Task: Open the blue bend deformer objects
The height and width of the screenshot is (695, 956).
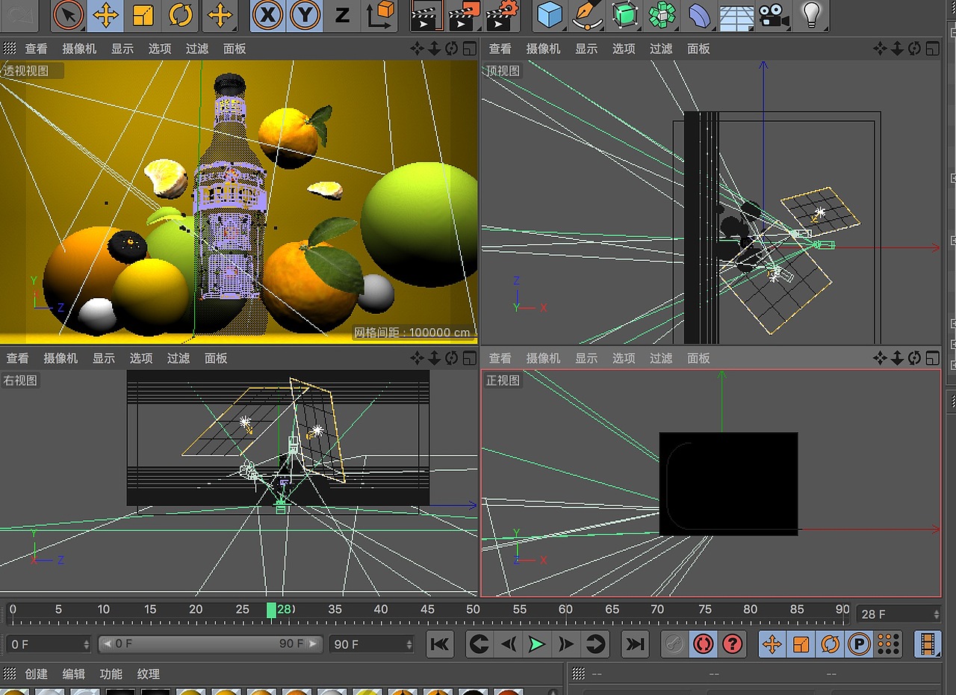Action: pyautogui.click(x=699, y=15)
